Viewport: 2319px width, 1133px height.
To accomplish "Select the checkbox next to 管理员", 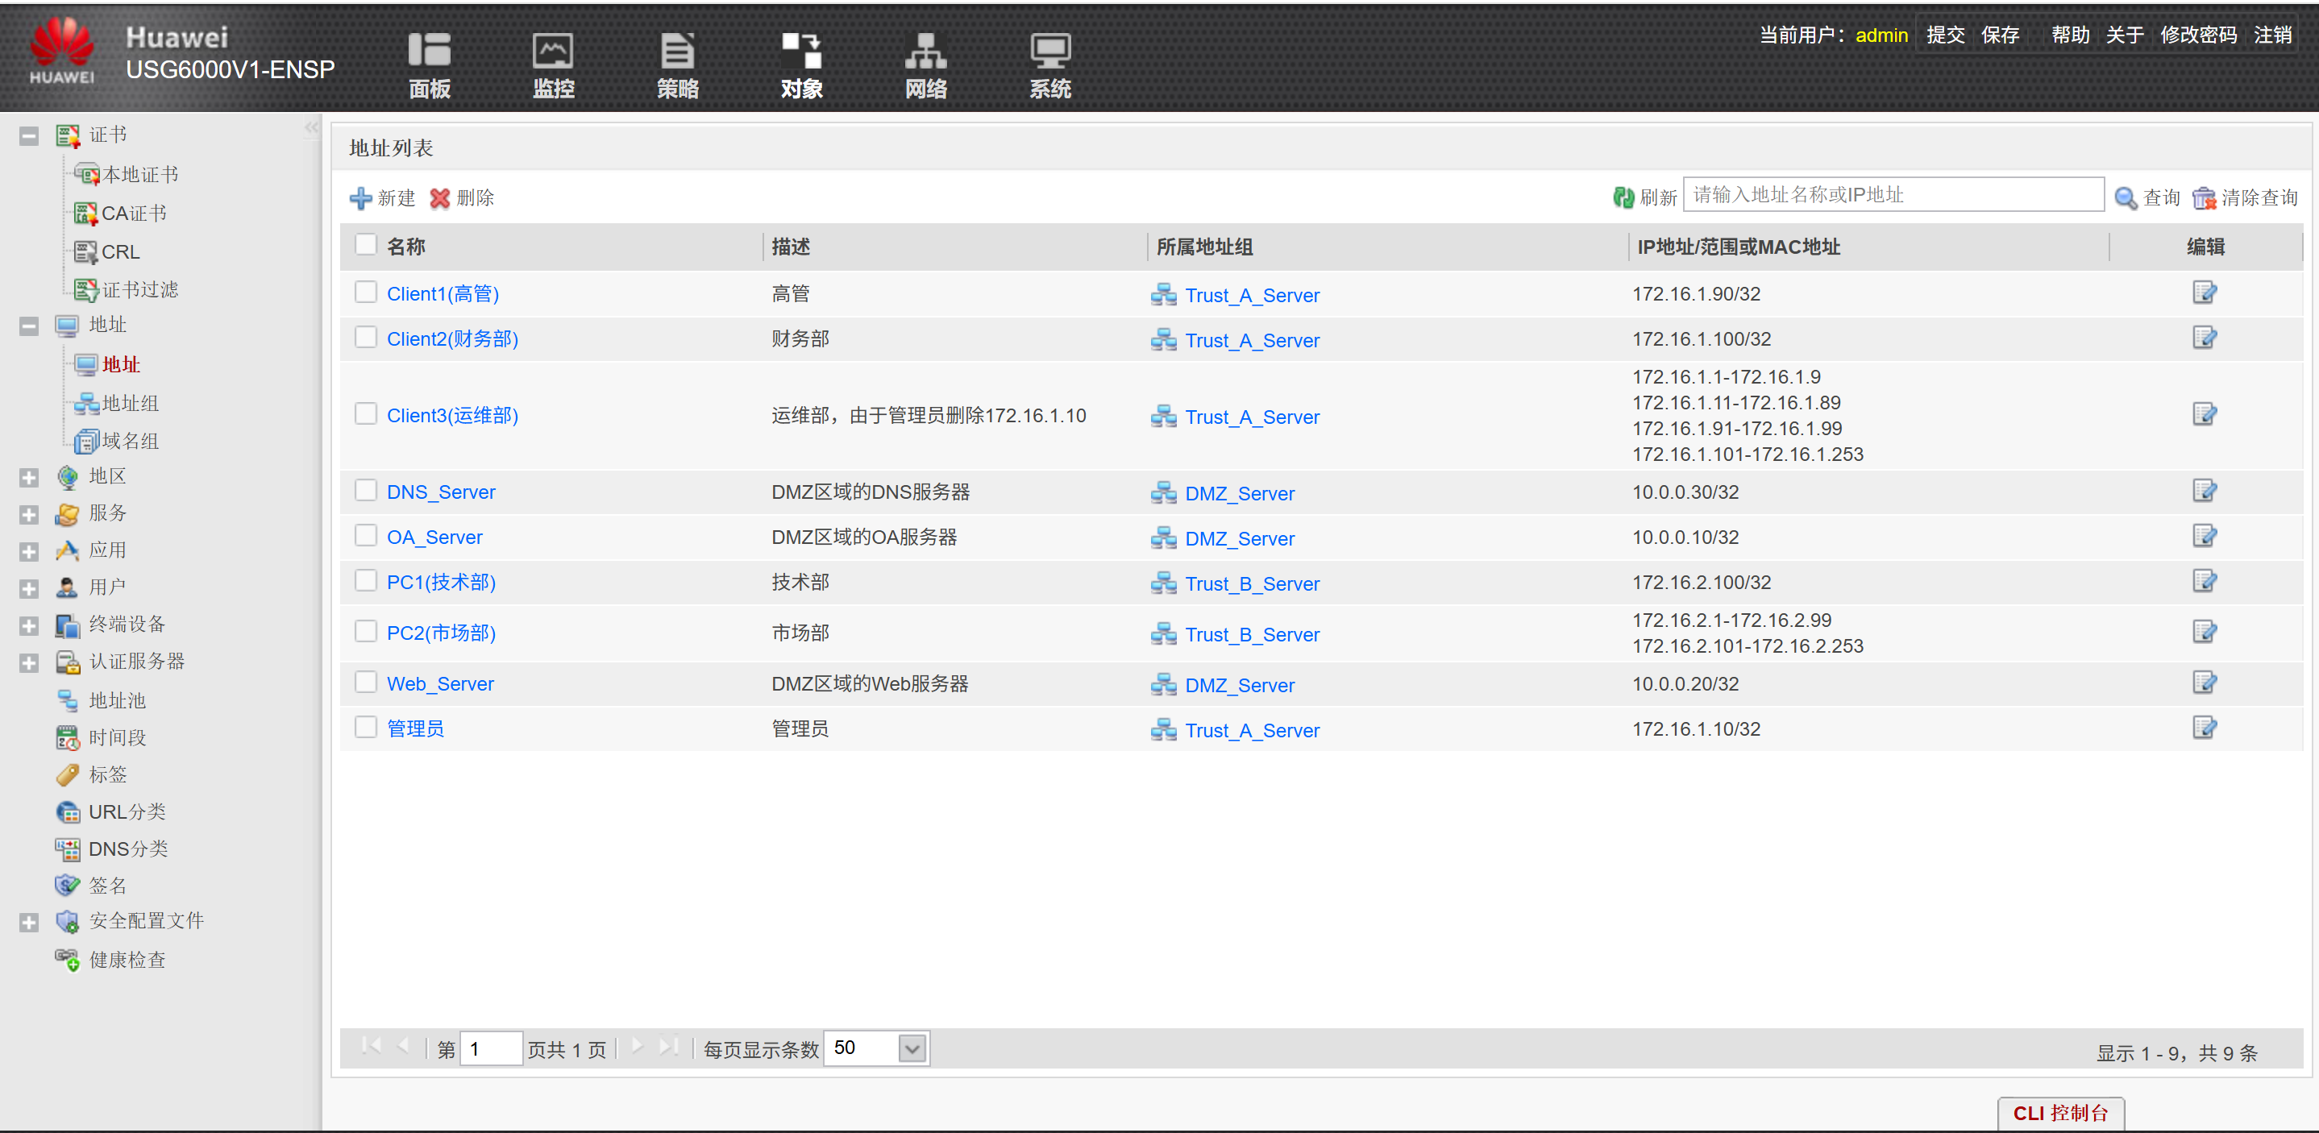I will click(x=365, y=727).
